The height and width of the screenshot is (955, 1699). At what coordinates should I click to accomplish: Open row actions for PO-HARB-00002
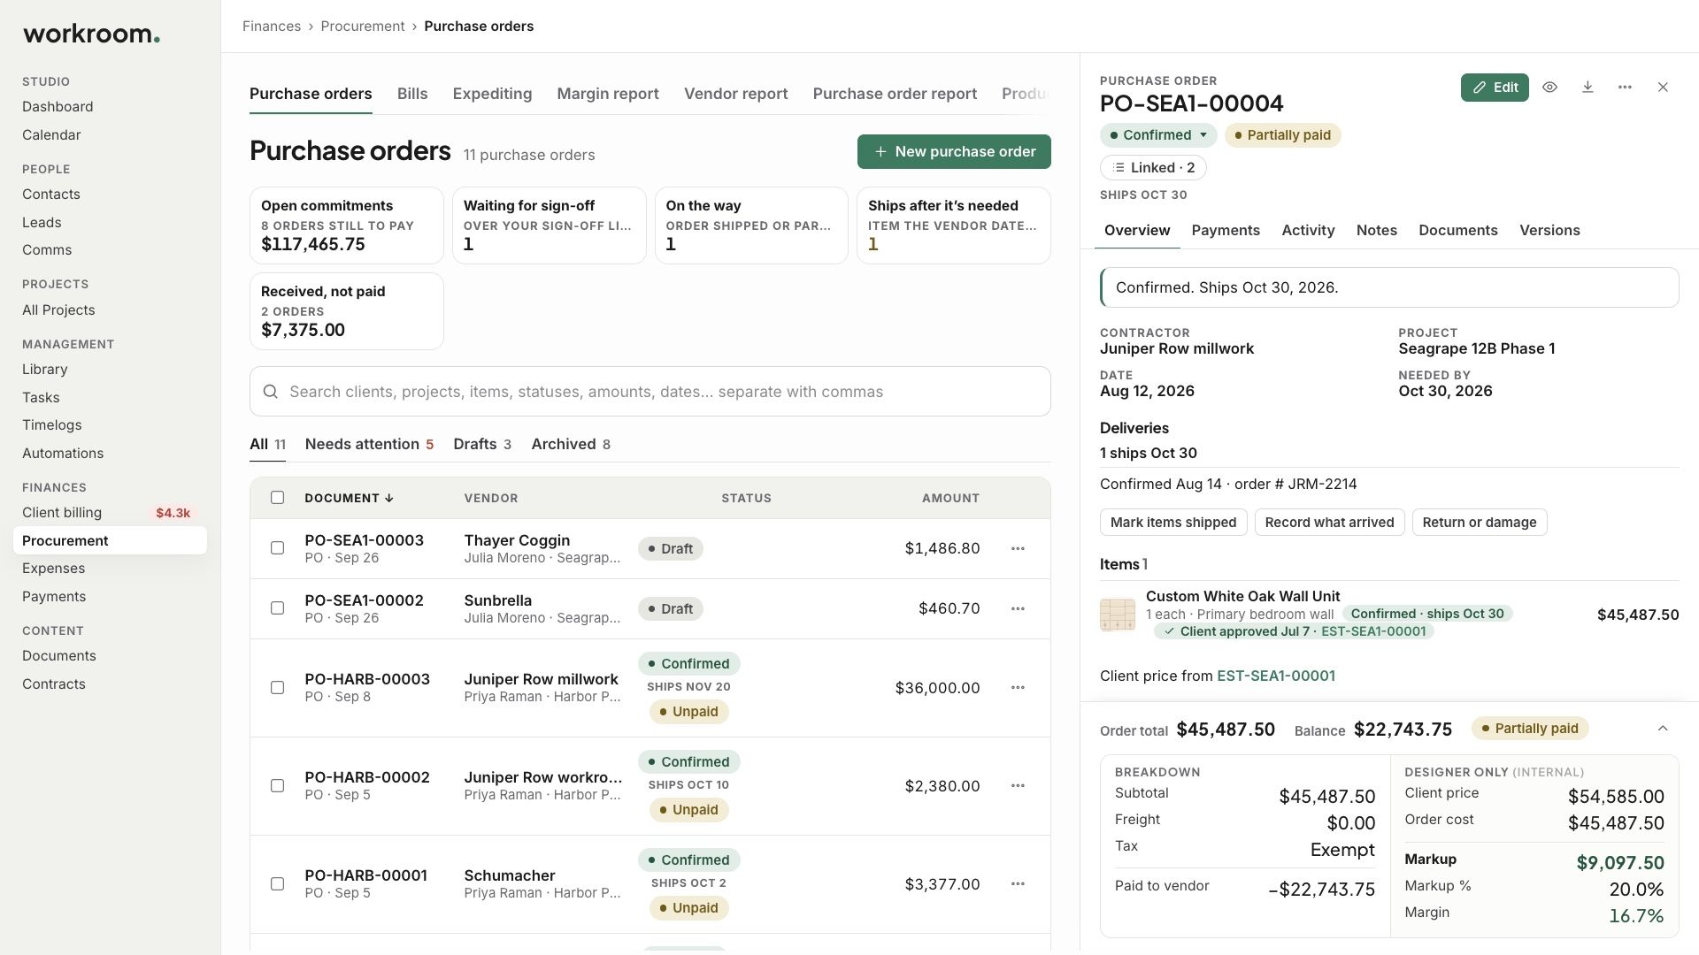pos(1018,785)
